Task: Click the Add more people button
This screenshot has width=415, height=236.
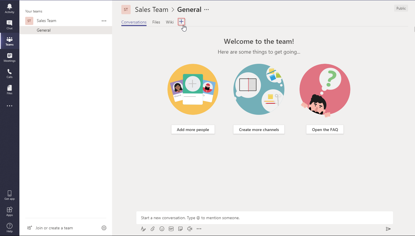Action: coord(193,130)
